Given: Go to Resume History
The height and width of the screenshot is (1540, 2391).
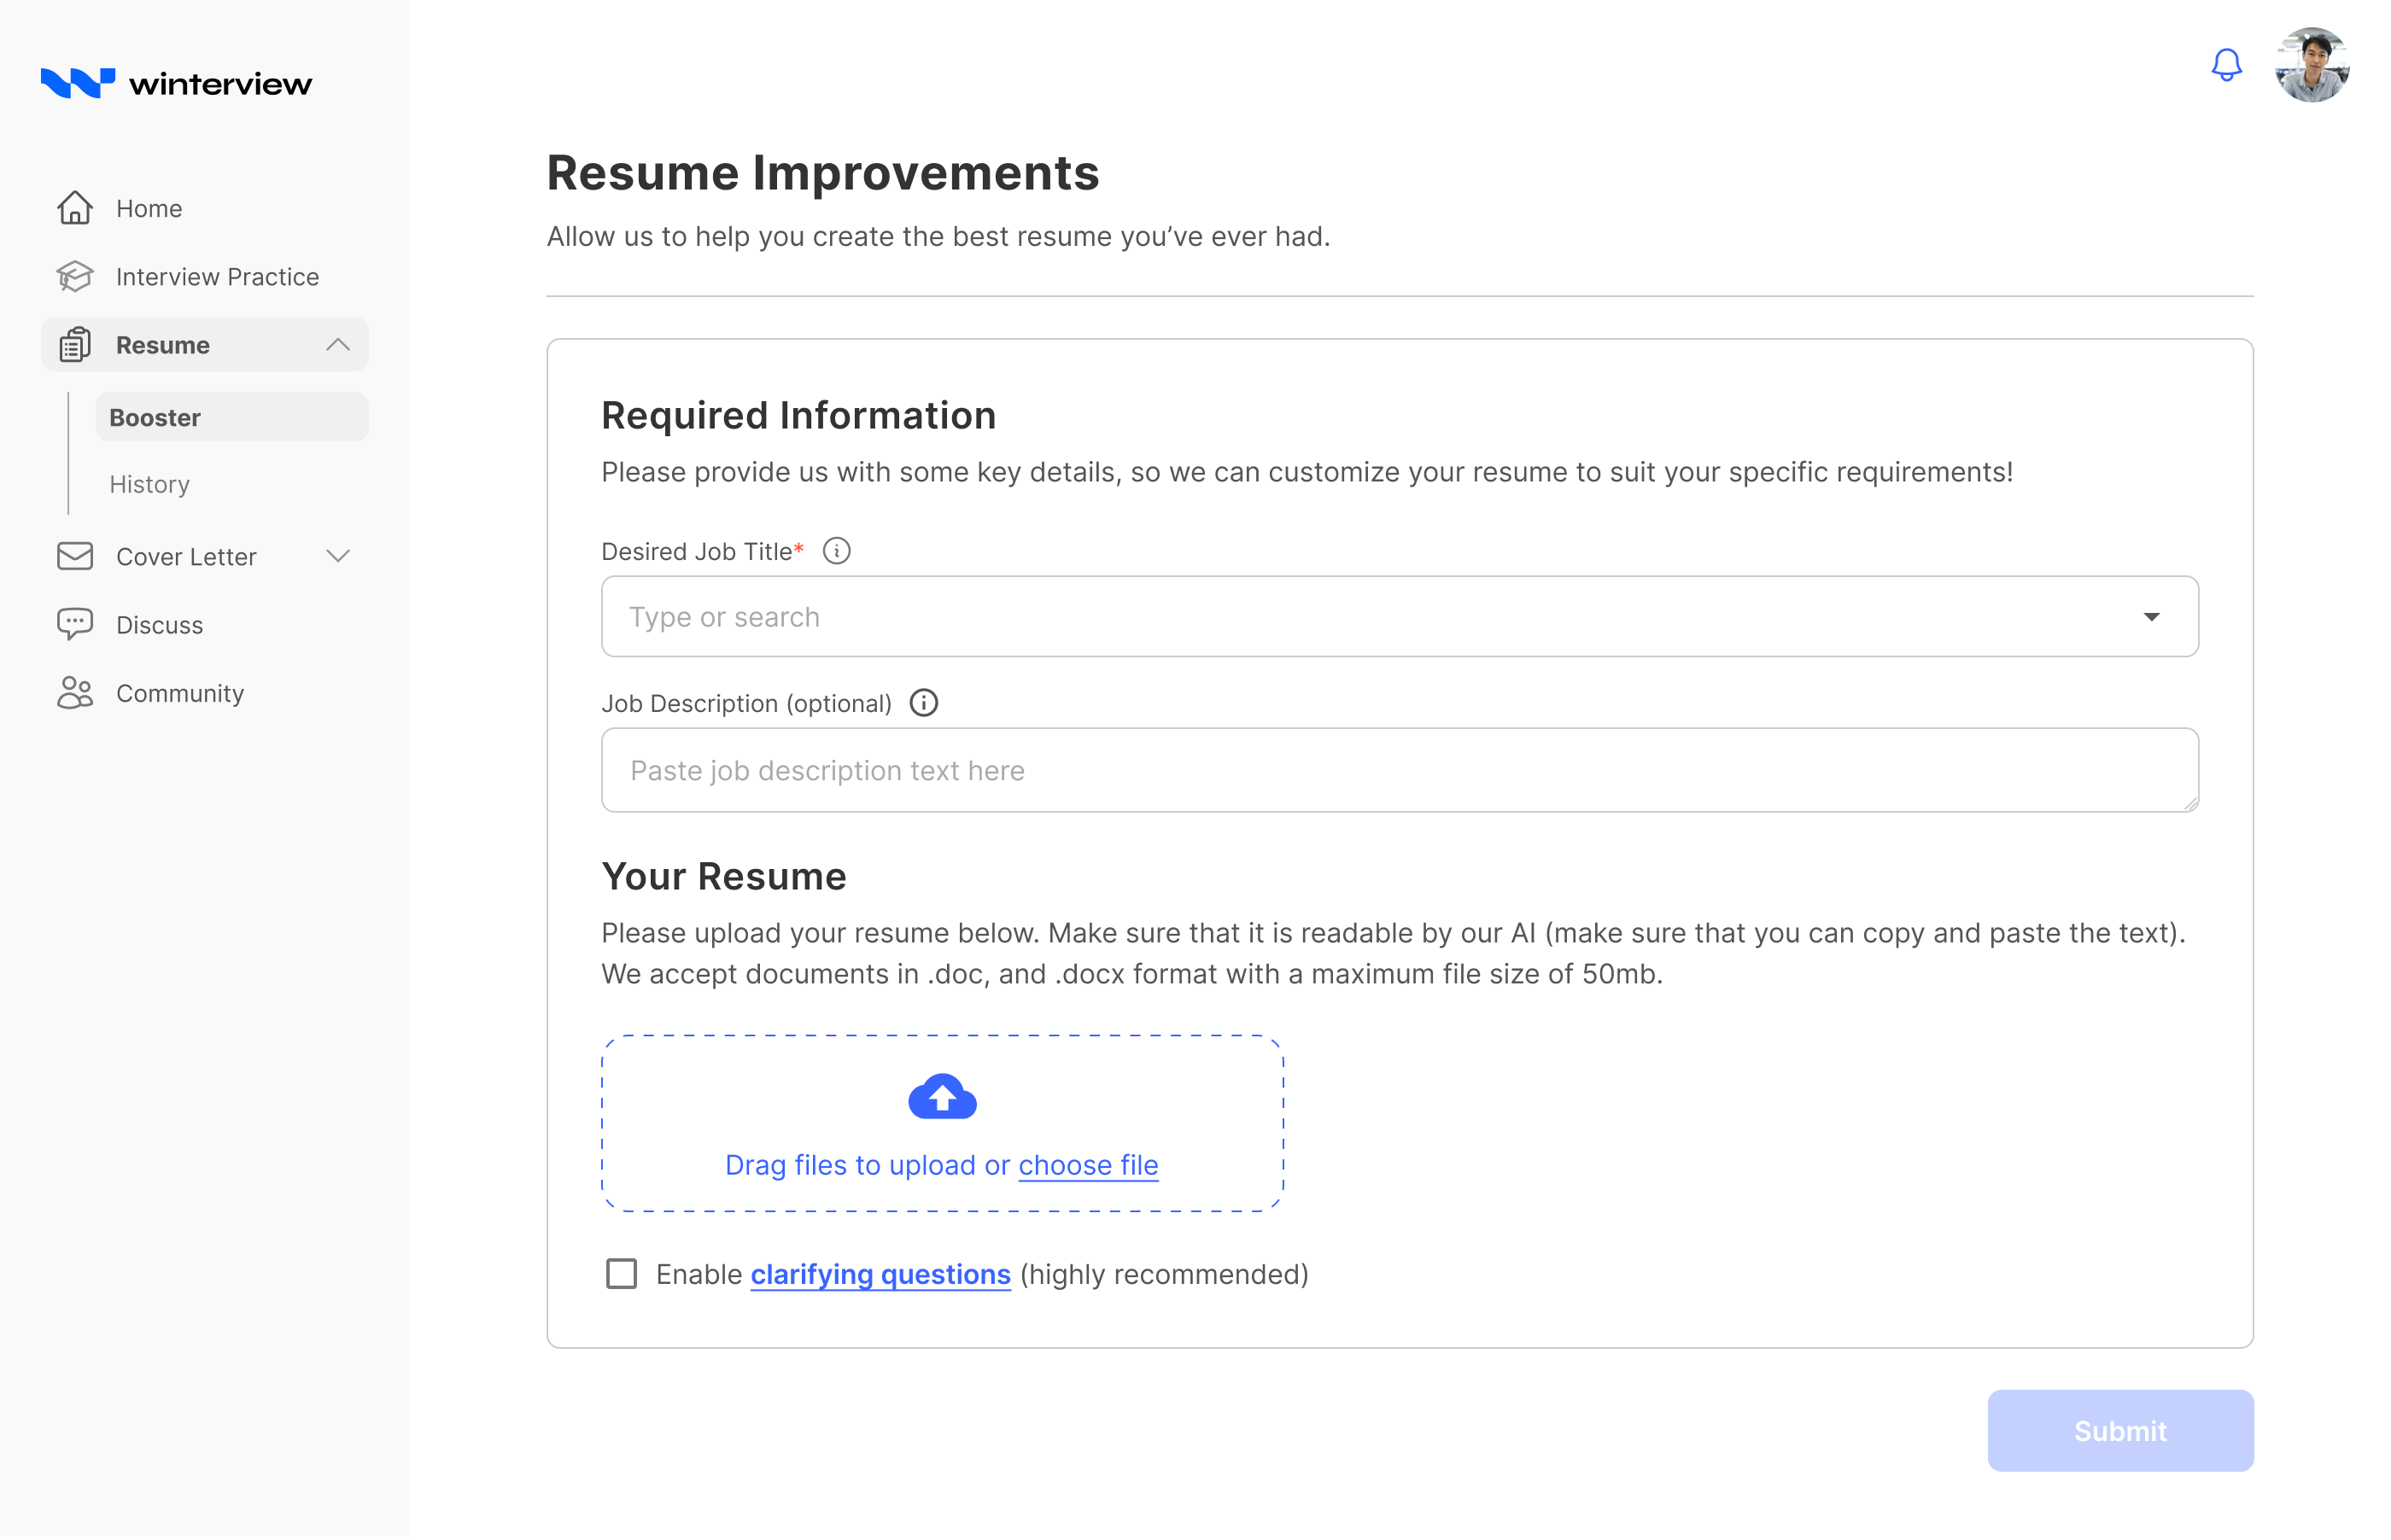Looking at the screenshot, I should pyautogui.click(x=149, y=484).
